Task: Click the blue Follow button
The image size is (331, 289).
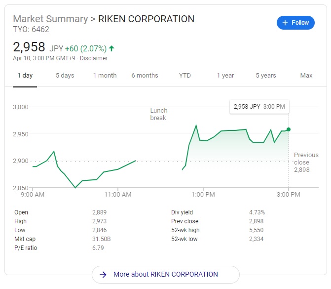Action: 295,23
